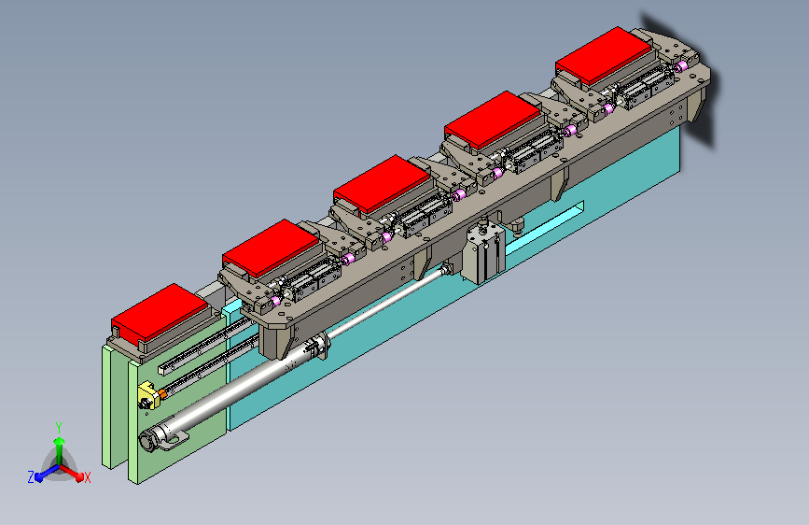
Task: Select the white compact cylinder under the beam
Action: (483, 254)
